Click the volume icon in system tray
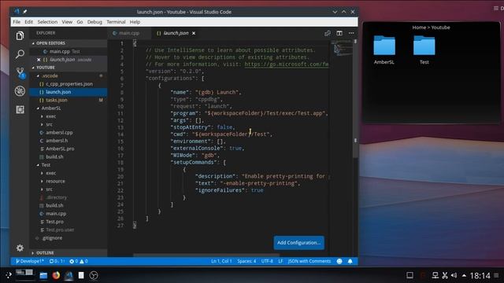 pyautogui.click(x=454, y=275)
